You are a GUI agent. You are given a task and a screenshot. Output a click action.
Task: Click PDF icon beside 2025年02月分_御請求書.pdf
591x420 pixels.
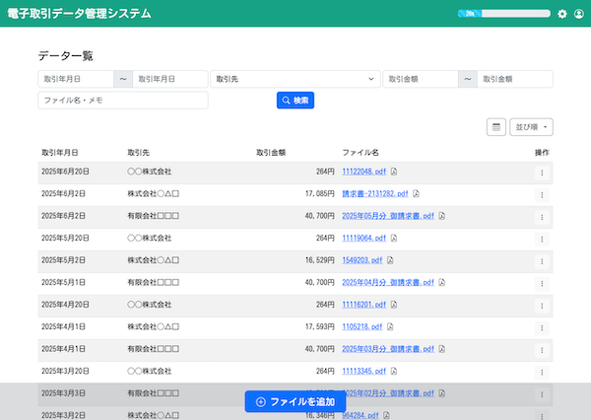point(441,393)
